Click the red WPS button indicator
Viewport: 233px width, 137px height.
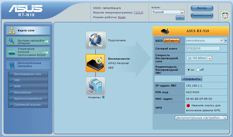188,106
